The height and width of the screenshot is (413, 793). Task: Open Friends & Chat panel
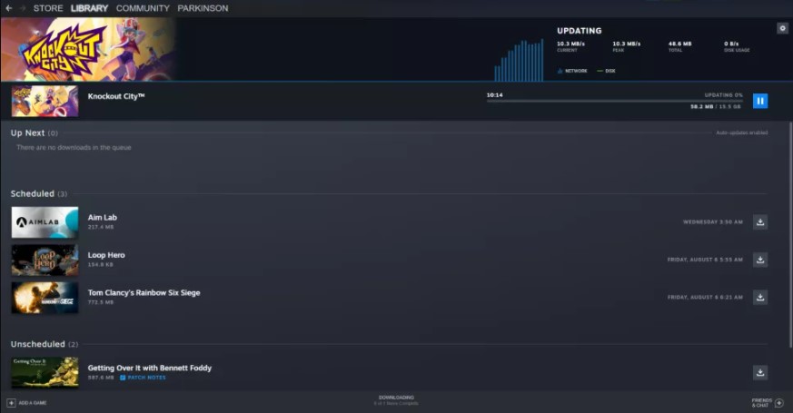coord(778,402)
